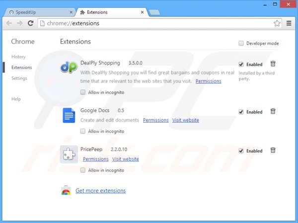Click the browser forward arrow
The height and width of the screenshot is (223, 298).
coord(20,23)
